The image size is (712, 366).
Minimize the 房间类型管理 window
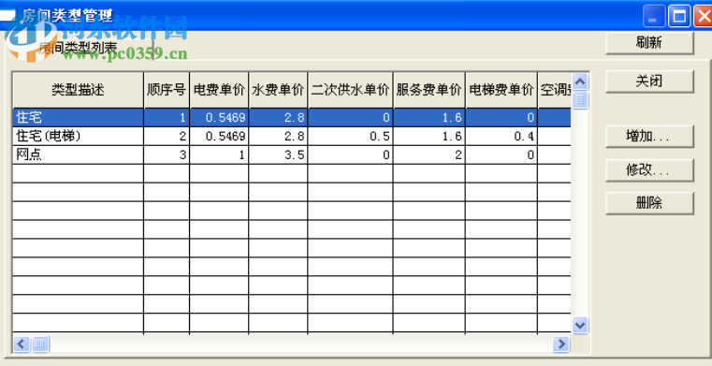(654, 17)
